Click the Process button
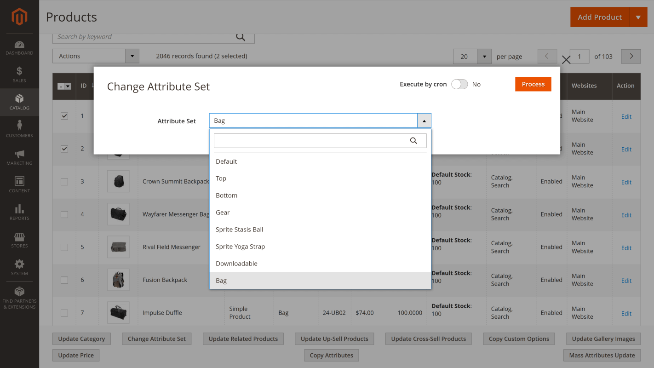654x368 pixels. click(x=533, y=84)
